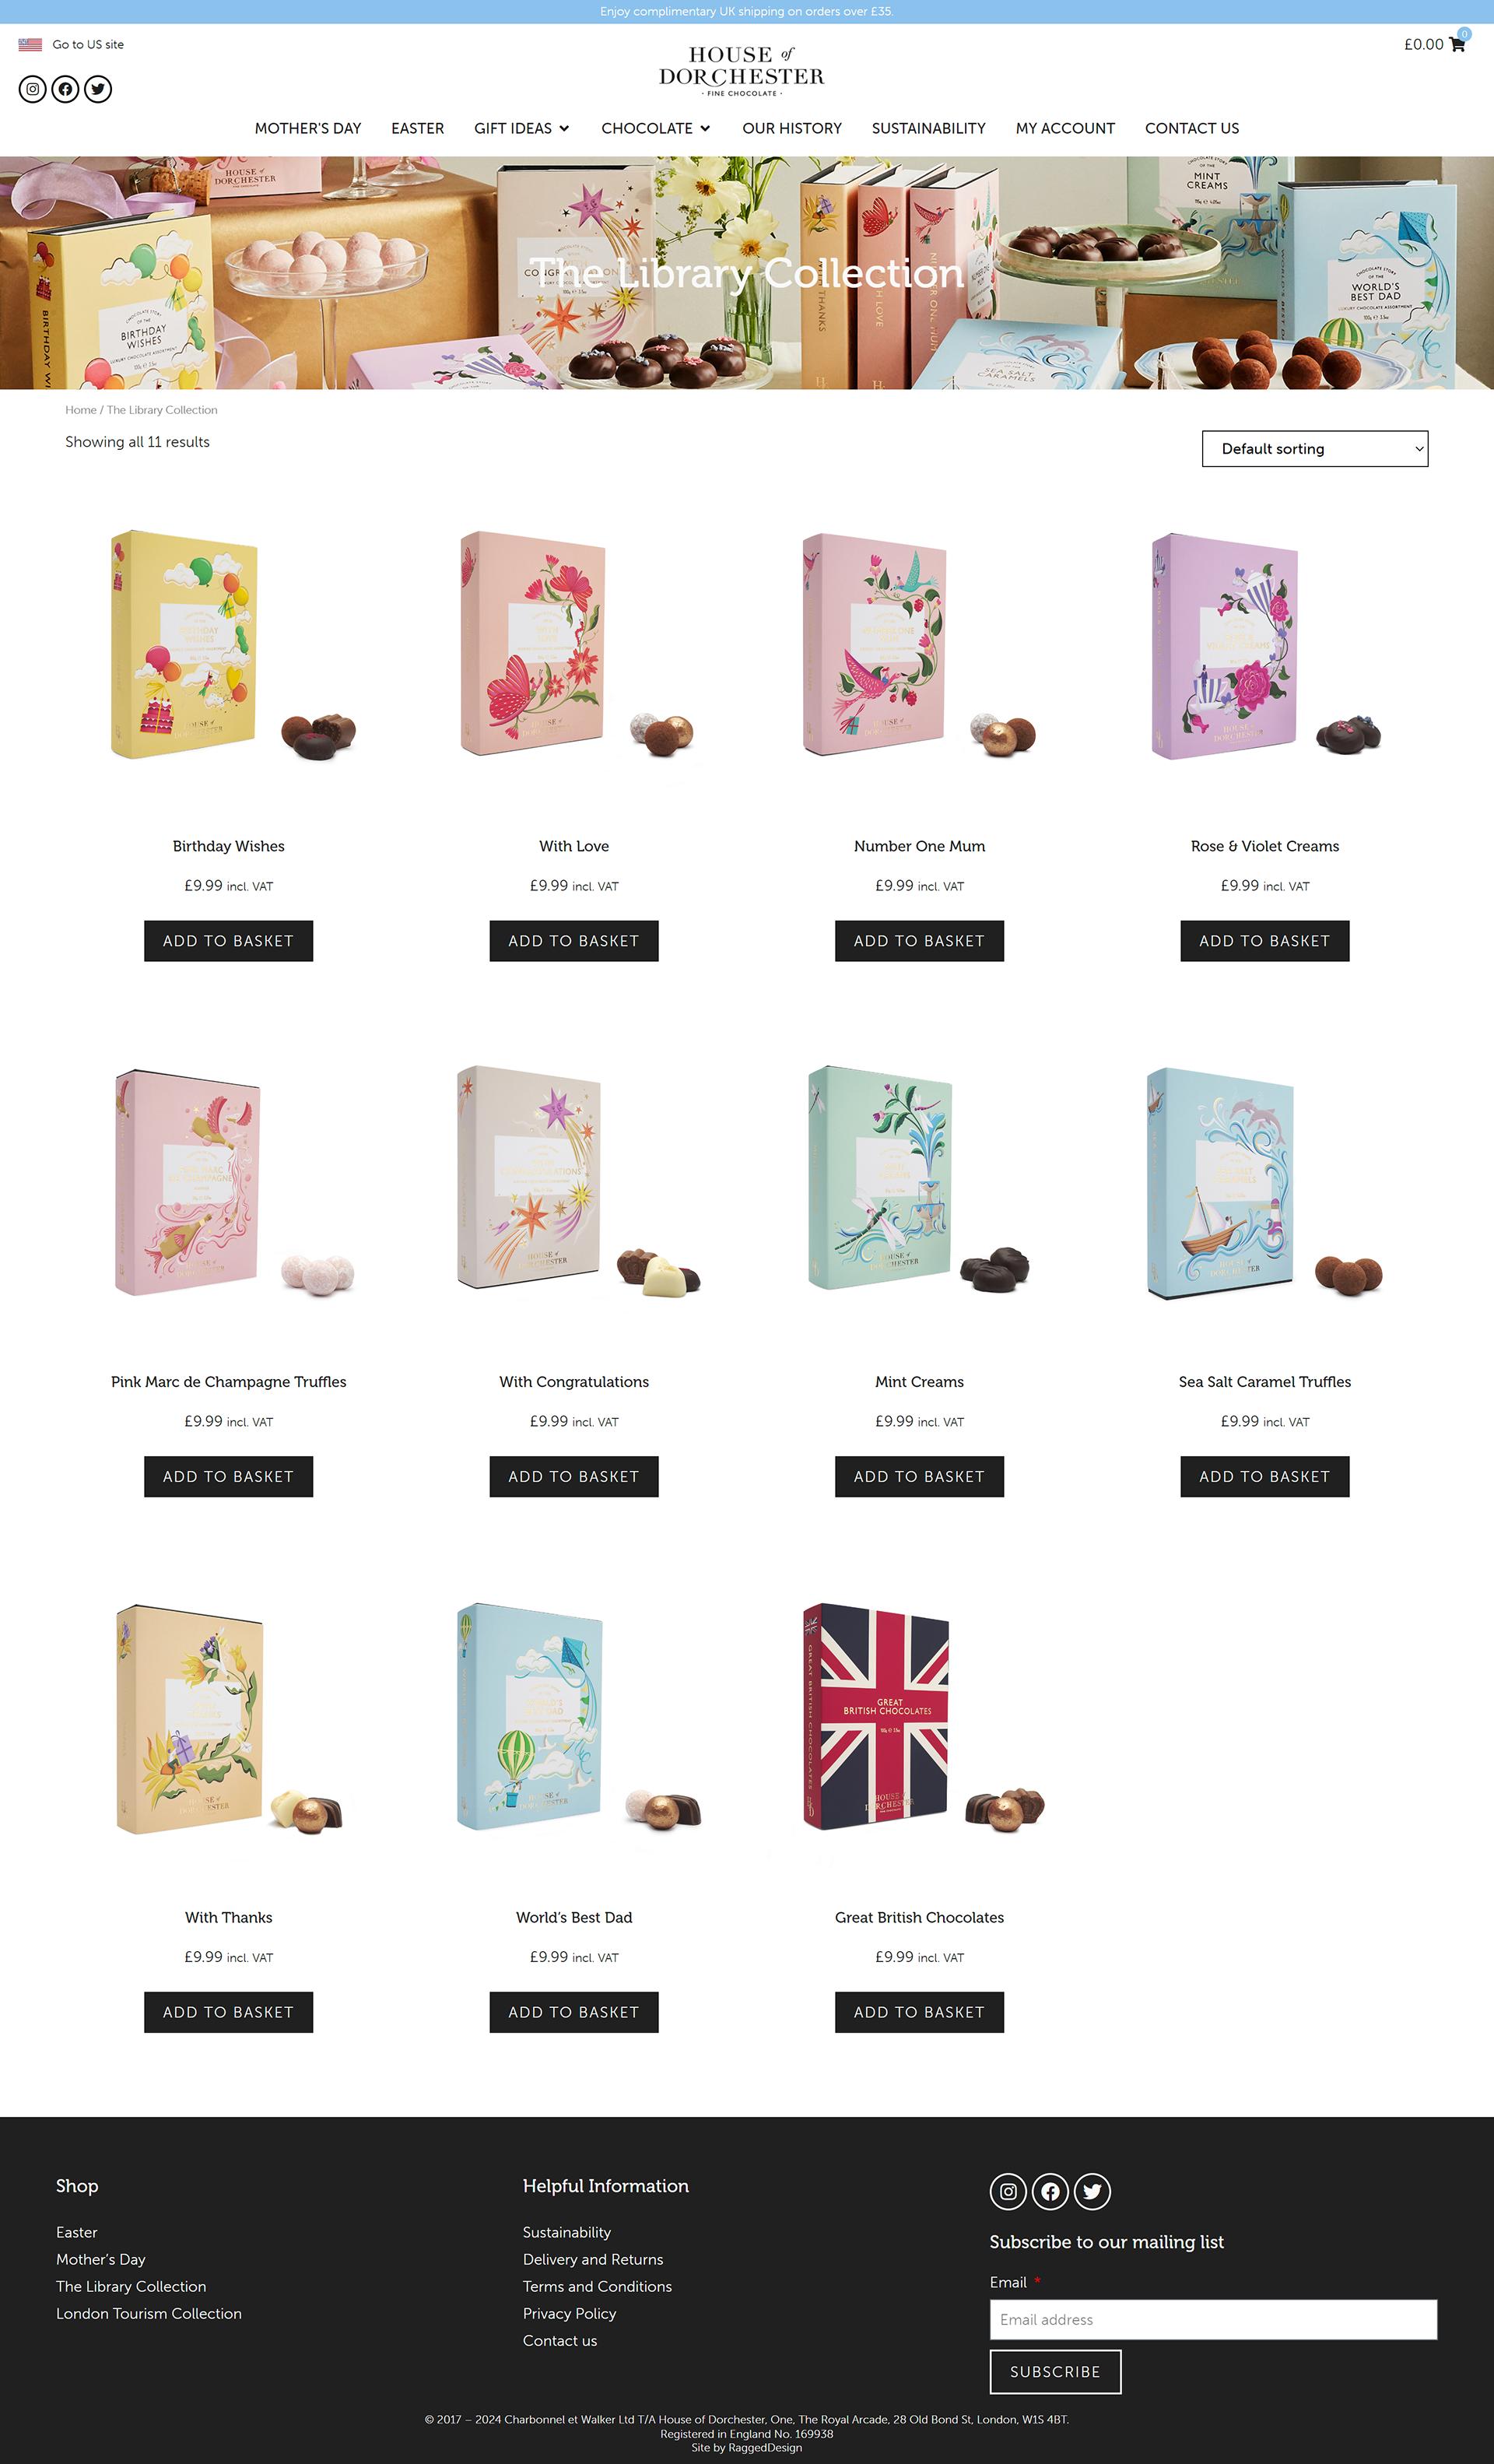Open the footer Twitter icon
1494x2464 pixels.
[x=1092, y=2191]
